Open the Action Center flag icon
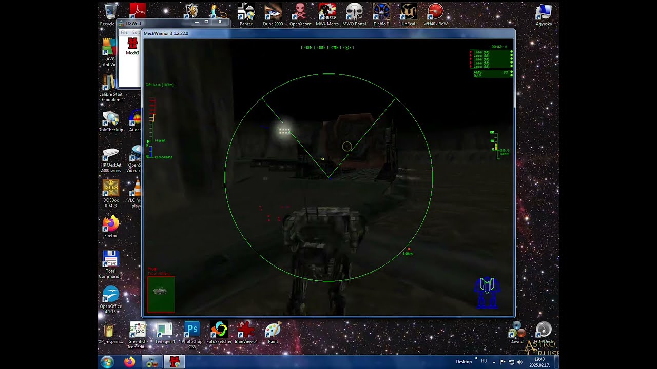The width and height of the screenshot is (657, 369). (x=503, y=362)
